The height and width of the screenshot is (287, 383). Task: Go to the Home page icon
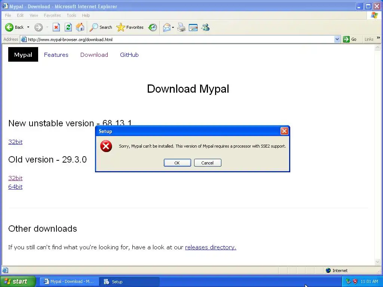(x=80, y=27)
